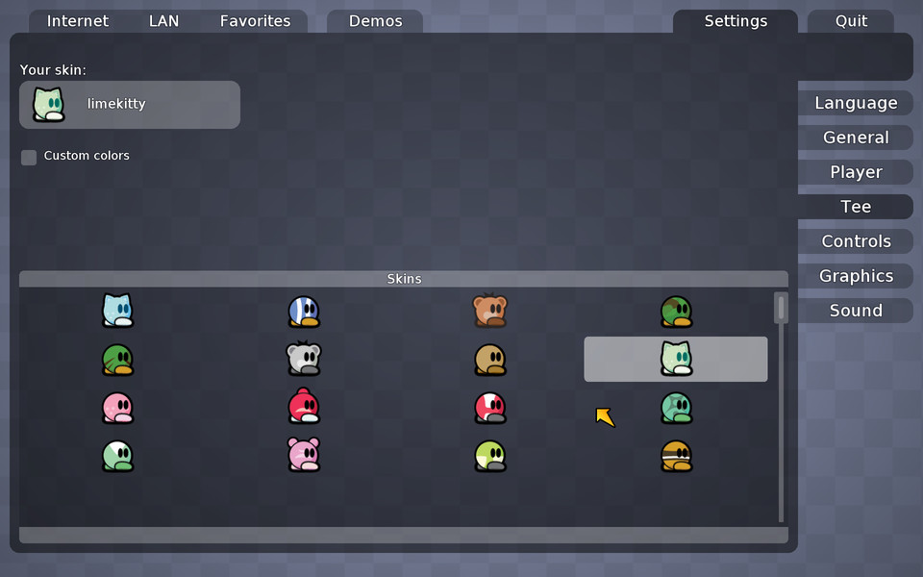Screen dimensions: 923x577
Task: Click the Skins list header bar
Action: [404, 279]
